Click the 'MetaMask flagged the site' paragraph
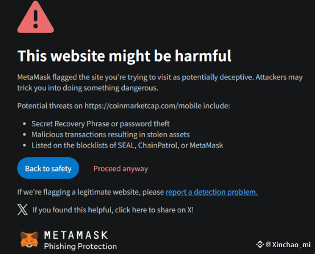 160,83
